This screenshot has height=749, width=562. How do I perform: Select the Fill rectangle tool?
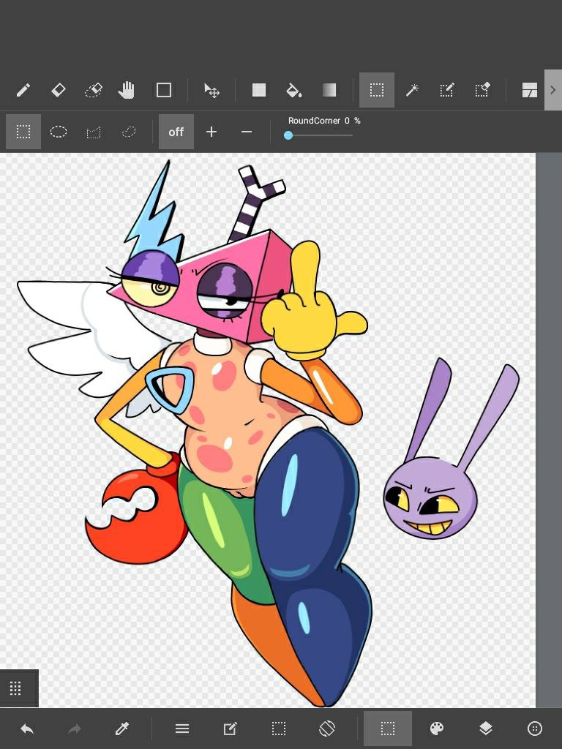point(259,90)
